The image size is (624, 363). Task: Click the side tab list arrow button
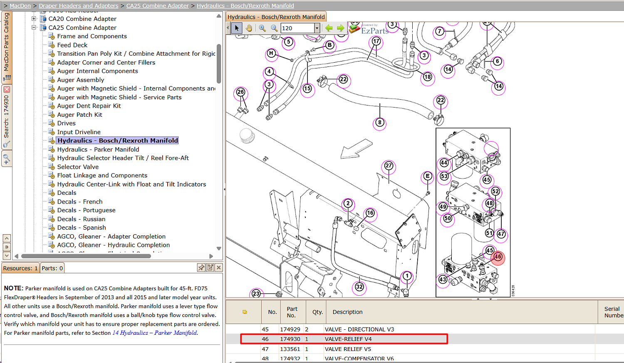click(x=7, y=247)
